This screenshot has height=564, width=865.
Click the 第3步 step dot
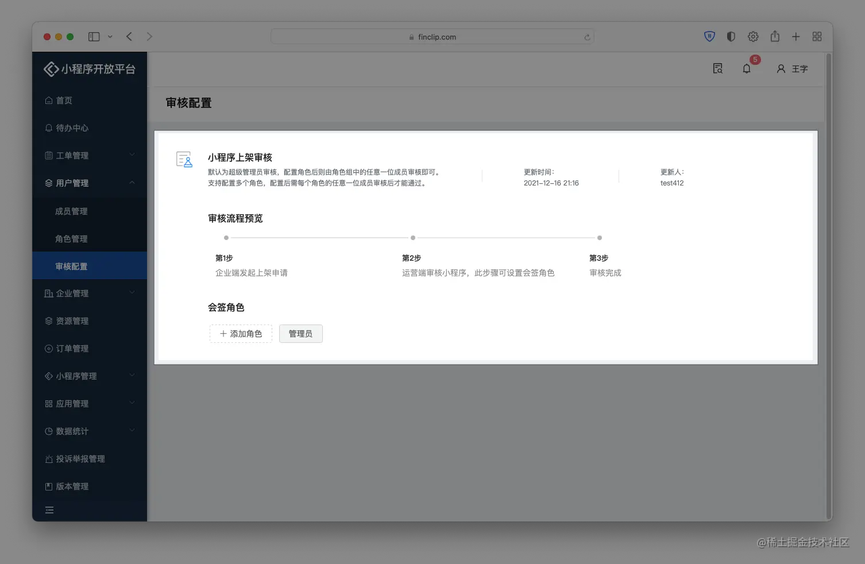(600, 238)
